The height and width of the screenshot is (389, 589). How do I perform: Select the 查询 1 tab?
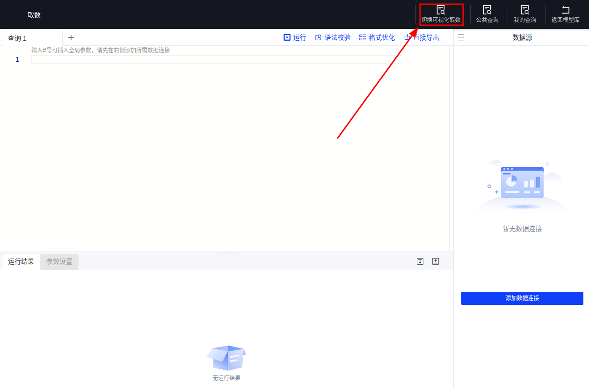click(x=17, y=38)
